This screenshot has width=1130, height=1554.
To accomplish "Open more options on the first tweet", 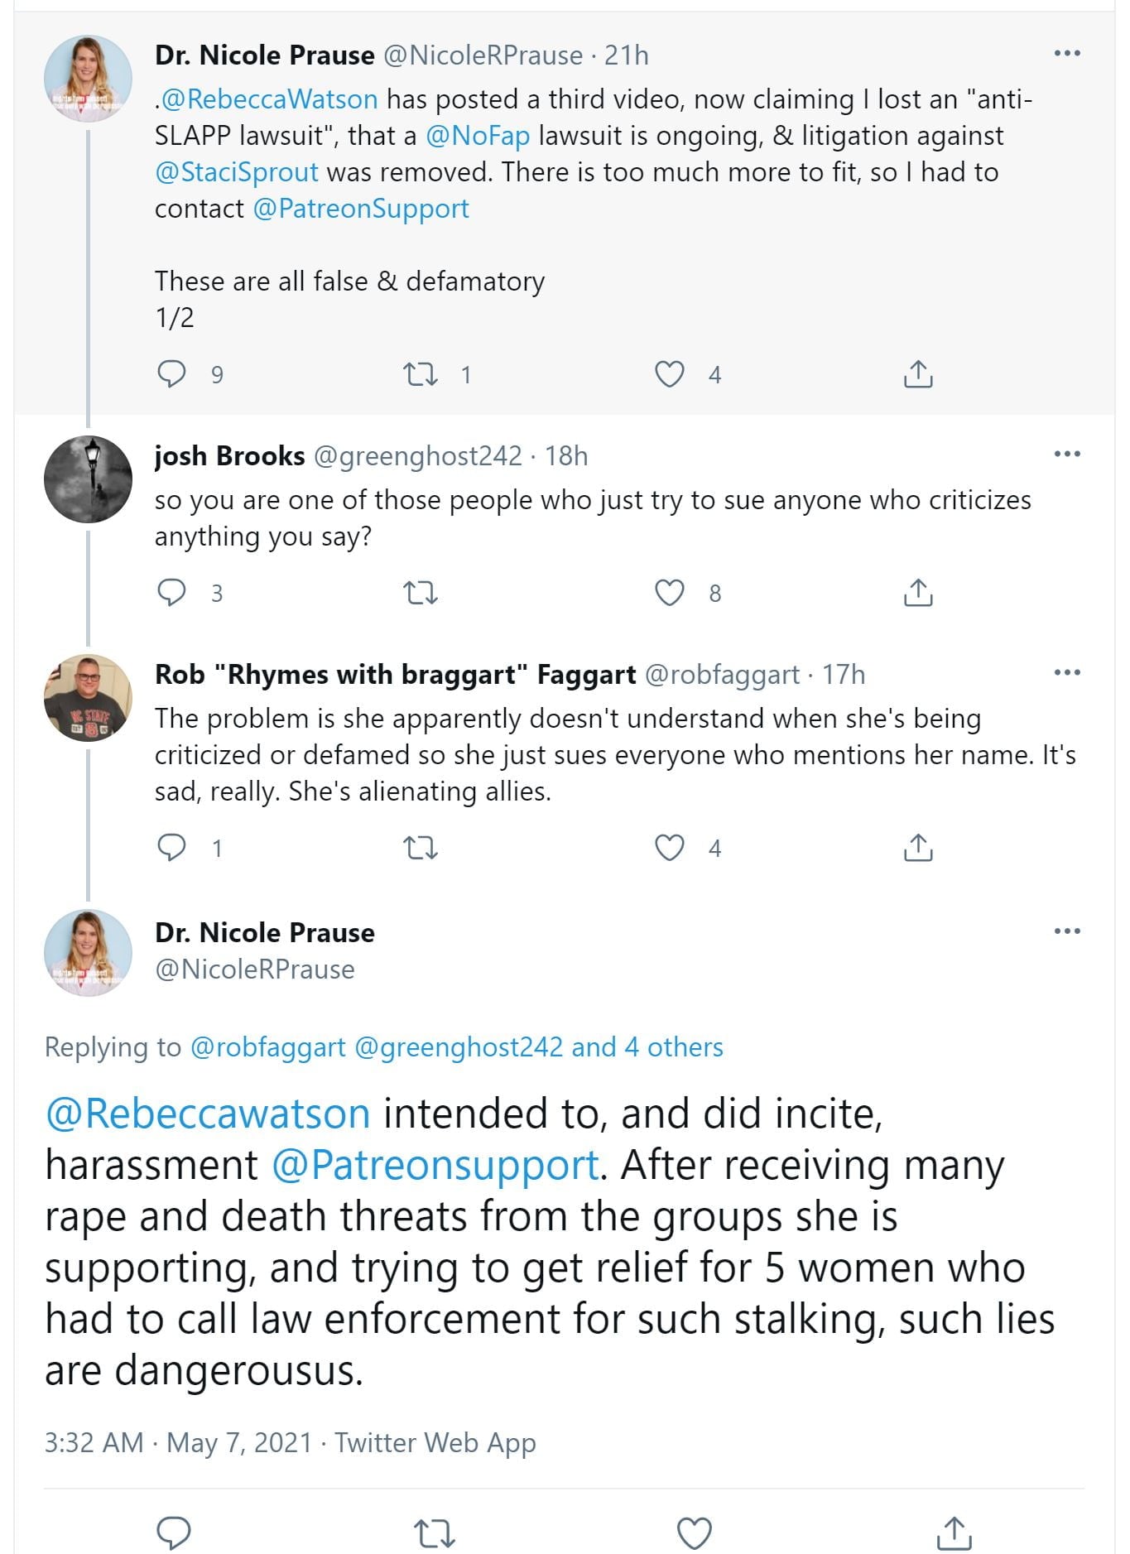I will coord(1067,54).
